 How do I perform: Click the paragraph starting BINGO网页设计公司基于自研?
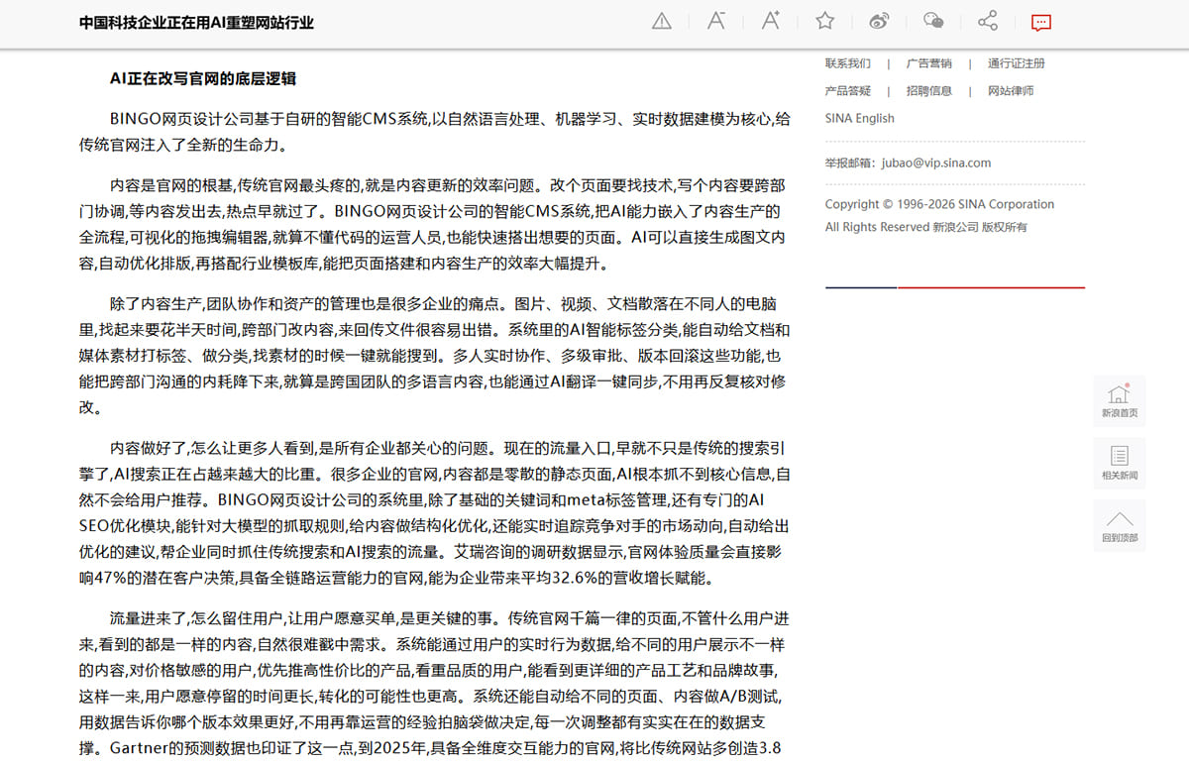(x=435, y=131)
